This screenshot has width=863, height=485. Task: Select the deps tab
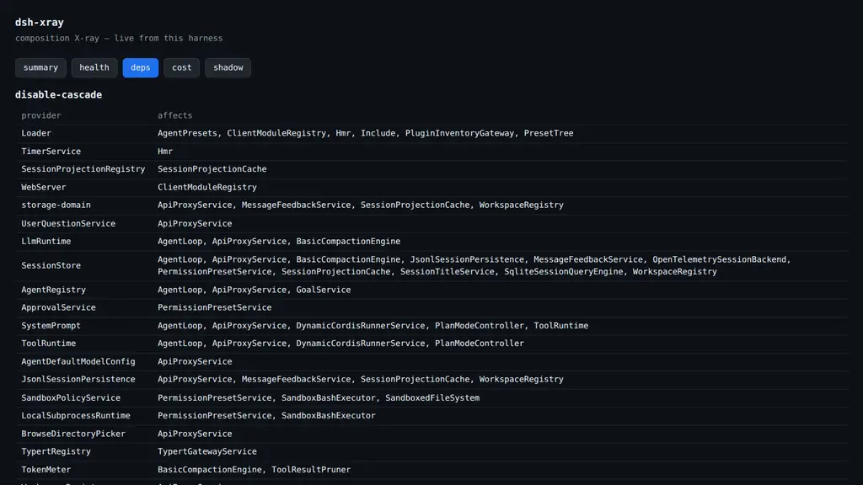141,67
